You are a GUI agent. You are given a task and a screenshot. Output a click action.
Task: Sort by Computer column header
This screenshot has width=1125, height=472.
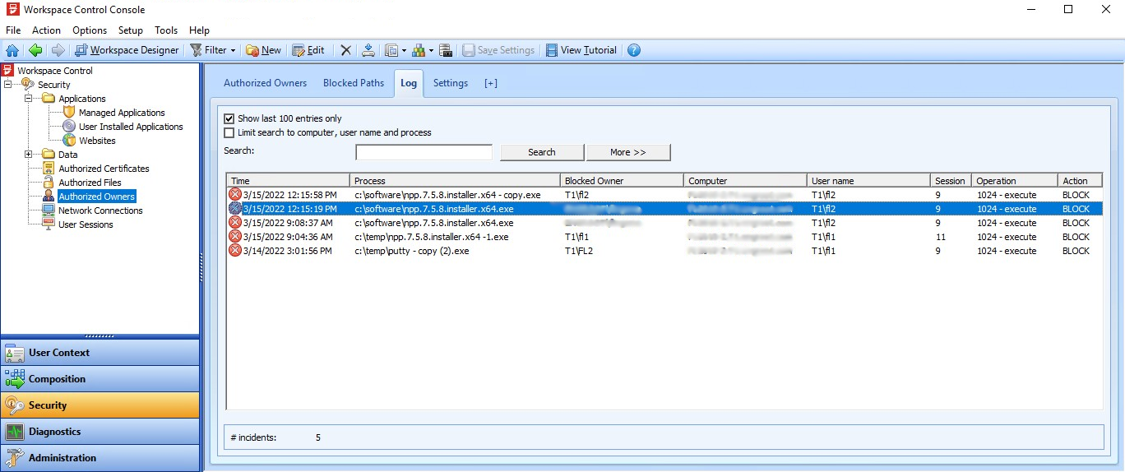[745, 181]
